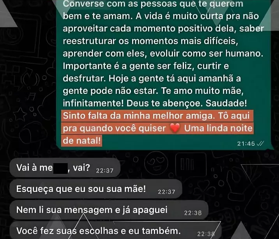Click the word 'Saudade!' in green bubble
279x239 pixels.
[x=226, y=103]
